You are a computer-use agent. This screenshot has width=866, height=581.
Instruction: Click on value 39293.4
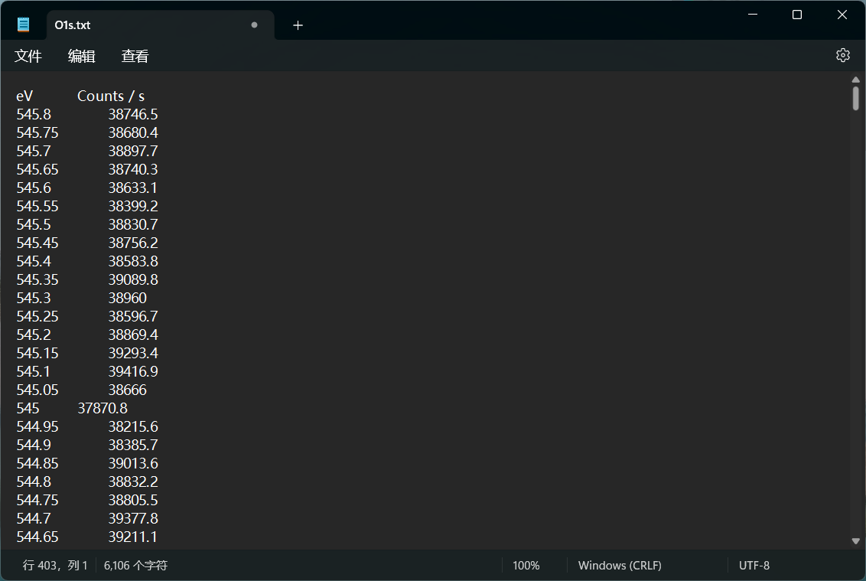coord(133,353)
